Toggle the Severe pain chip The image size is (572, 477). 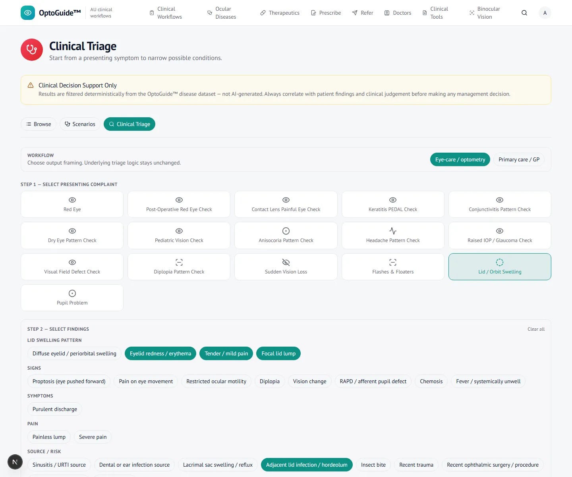tap(93, 437)
